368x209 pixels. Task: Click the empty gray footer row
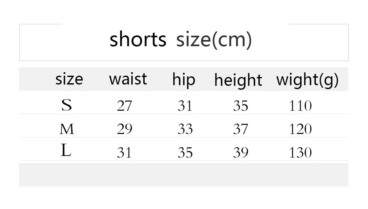[x=184, y=175]
